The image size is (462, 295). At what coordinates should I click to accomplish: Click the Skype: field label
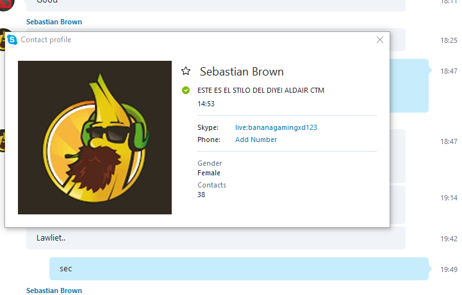208,127
